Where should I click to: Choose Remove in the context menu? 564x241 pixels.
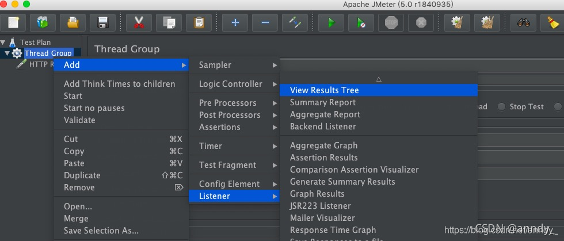pos(121,188)
